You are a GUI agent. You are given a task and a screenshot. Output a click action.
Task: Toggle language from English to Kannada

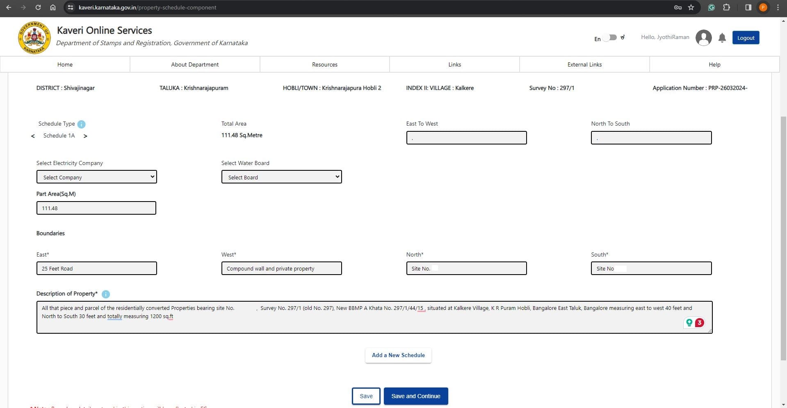click(x=610, y=37)
